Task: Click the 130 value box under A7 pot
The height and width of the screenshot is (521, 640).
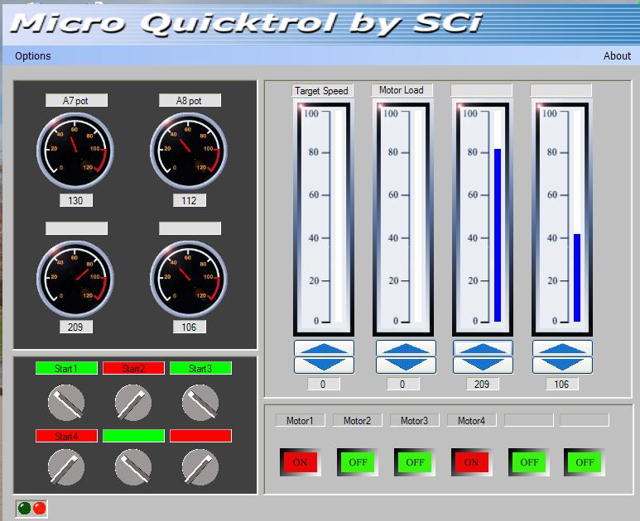Action: (76, 200)
